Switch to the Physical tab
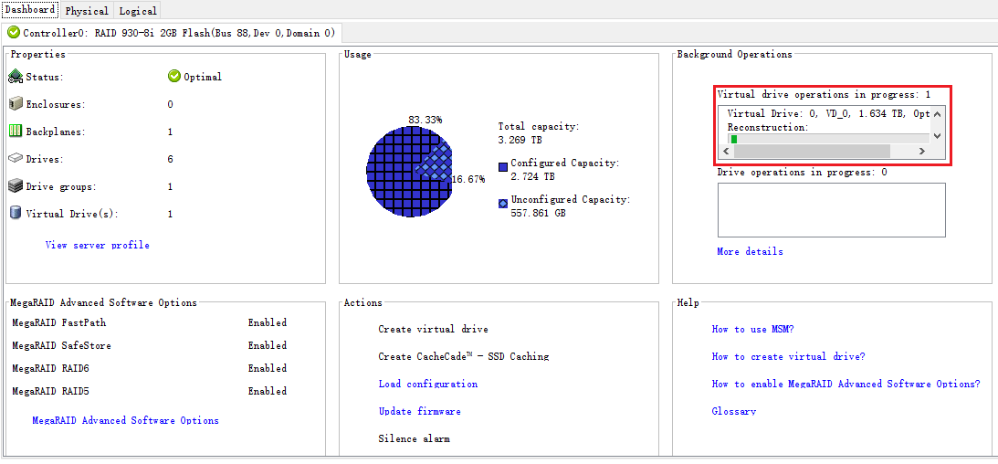Image resolution: width=998 pixels, height=464 pixels. [x=87, y=11]
